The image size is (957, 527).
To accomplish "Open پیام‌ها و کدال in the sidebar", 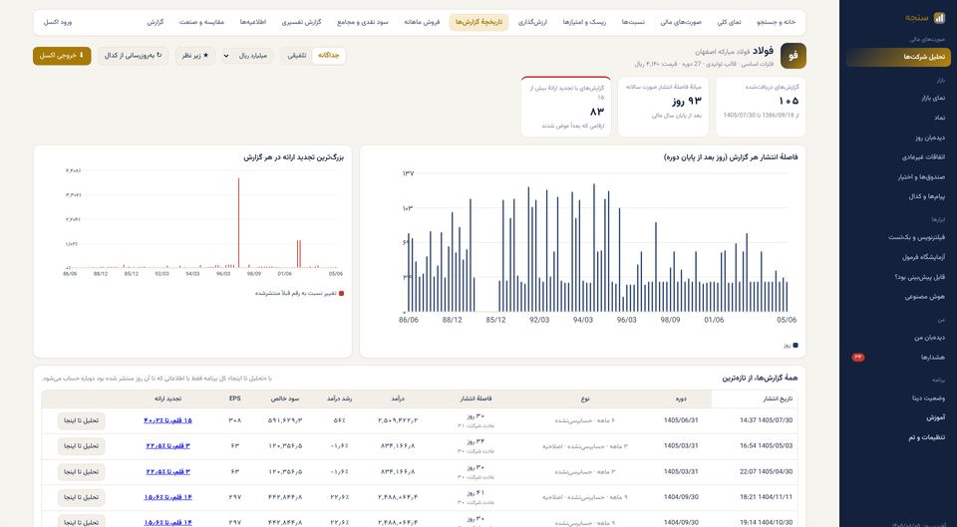I will pyautogui.click(x=926, y=196).
